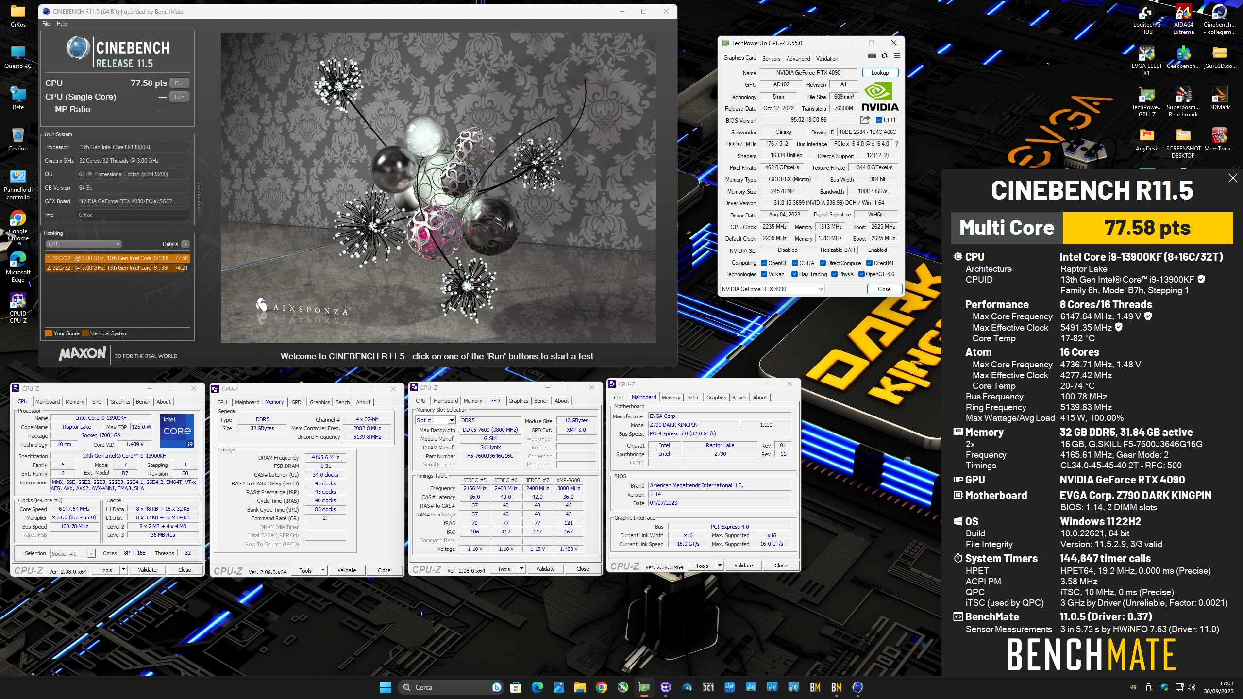This screenshot has height=699, width=1243.
Task: Switch to the GPU-Z Advanced tab
Action: 798,59
